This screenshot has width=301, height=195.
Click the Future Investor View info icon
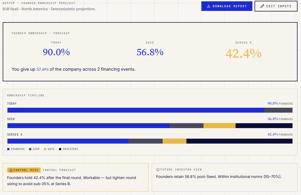[x=158, y=169]
